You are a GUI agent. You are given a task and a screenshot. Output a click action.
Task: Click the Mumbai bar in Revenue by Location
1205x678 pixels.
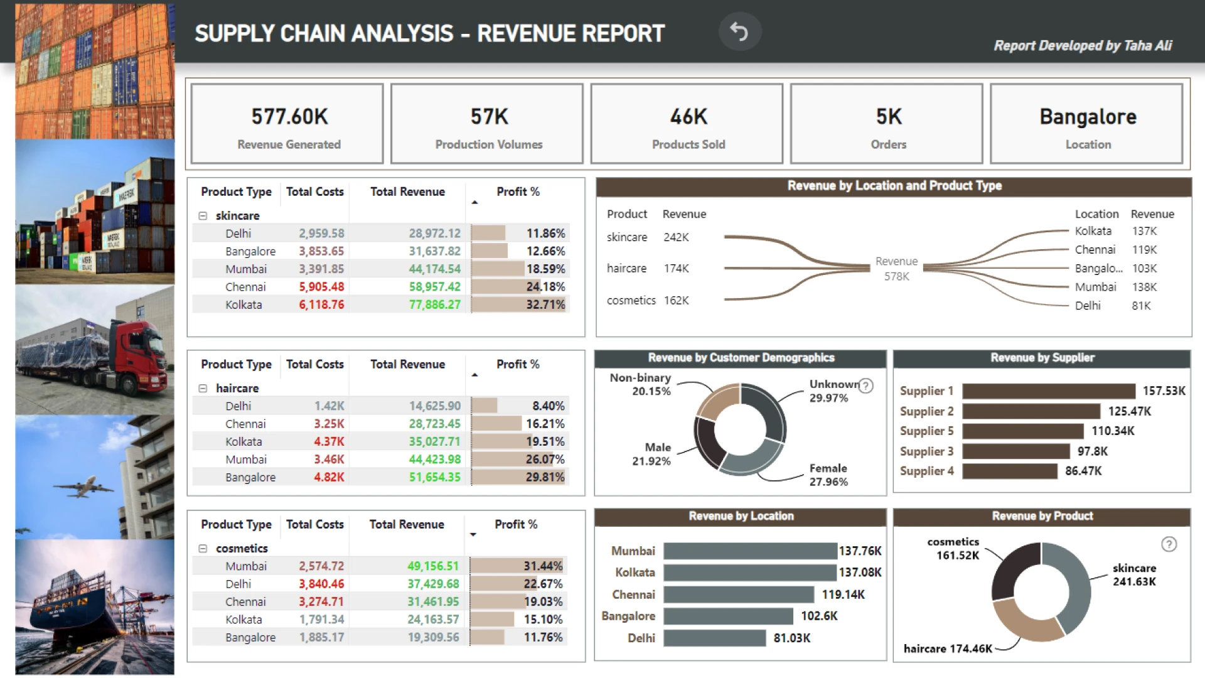750,551
